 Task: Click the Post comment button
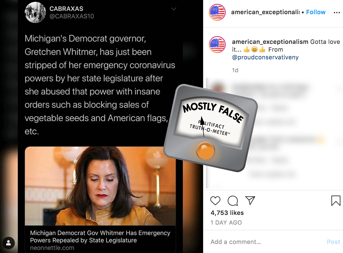333,242
